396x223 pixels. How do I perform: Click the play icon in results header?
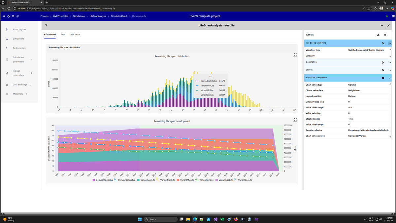[x=382, y=25]
